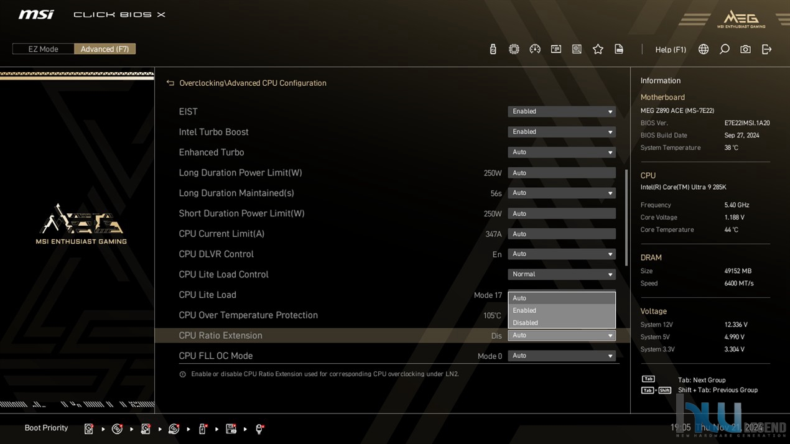Open the speedometer gauge icon in the toolbar
The image size is (790, 444).
click(x=535, y=49)
